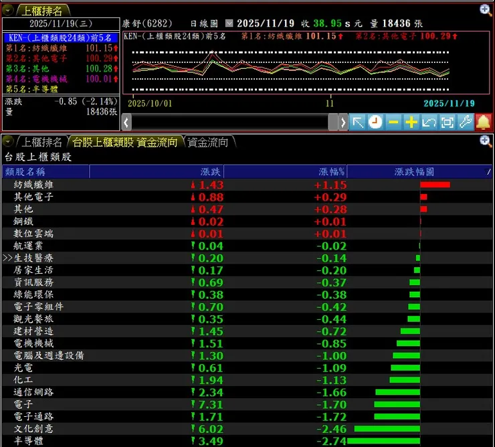Click the 觀光餐旅 sector row
495x447 pixels.
point(247,319)
